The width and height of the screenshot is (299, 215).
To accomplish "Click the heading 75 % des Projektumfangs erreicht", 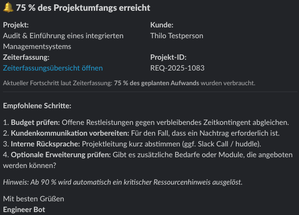I will pos(83,8).
